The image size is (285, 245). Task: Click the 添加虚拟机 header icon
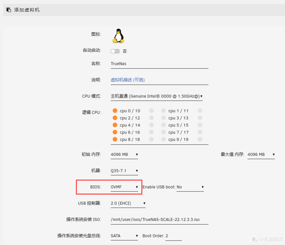point(9,9)
